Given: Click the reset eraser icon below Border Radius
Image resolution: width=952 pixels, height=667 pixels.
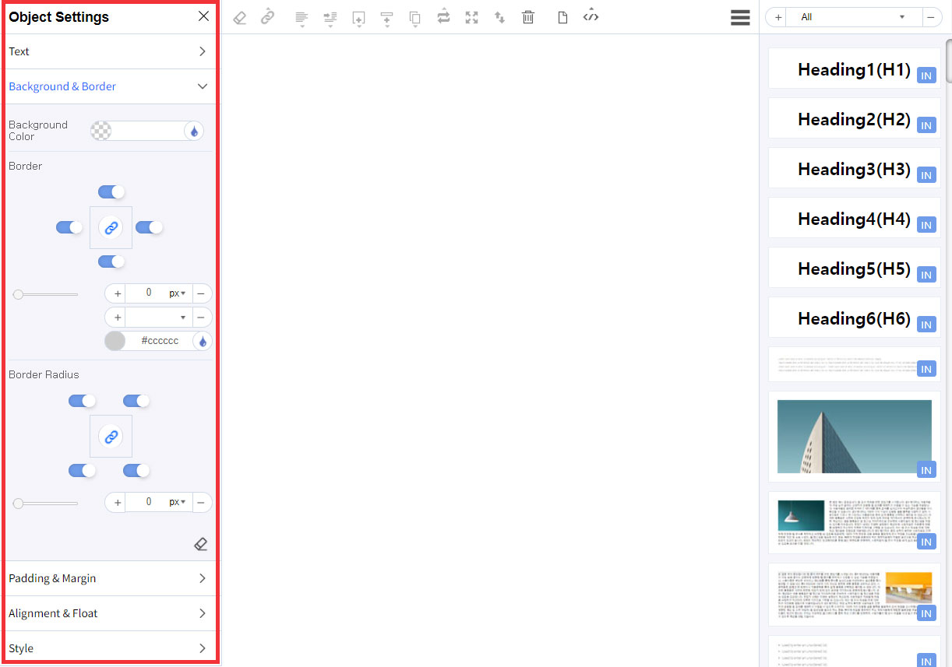Looking at the screenshot, I should [200, 544].
